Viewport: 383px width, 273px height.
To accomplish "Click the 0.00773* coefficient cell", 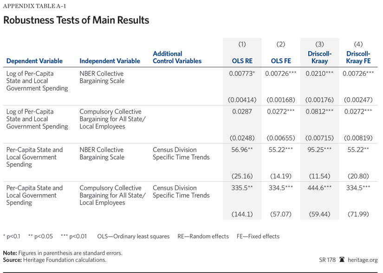I will coord(242,73).
